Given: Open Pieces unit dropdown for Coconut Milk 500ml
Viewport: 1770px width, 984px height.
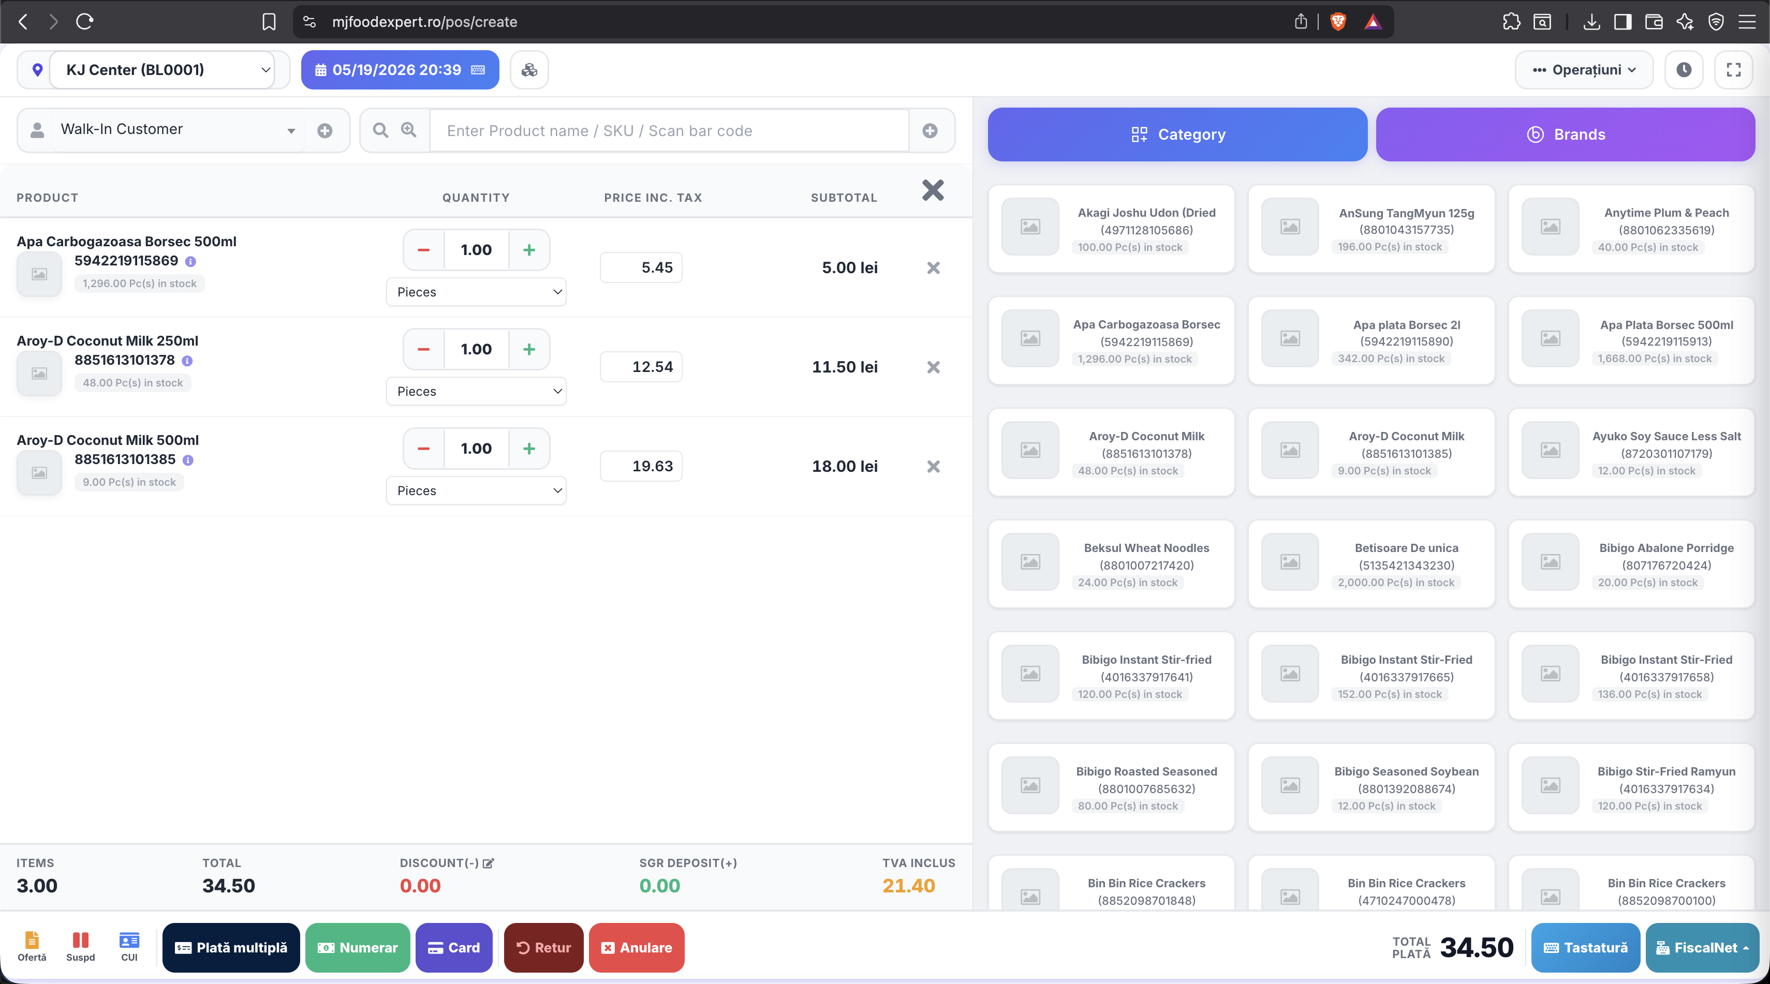Looking at the screenshot, I should [x=476, y=490].
